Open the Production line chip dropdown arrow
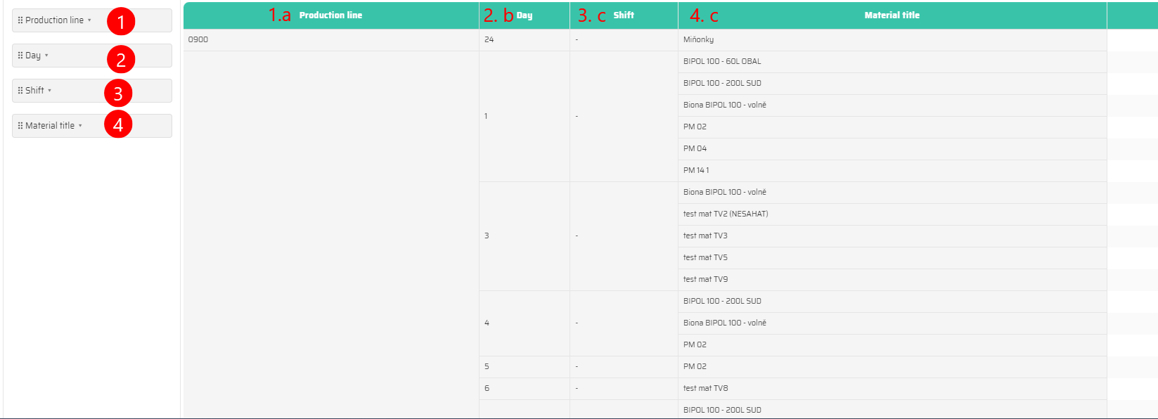This screenshot has width=1158, height=419. pos(89,20)
